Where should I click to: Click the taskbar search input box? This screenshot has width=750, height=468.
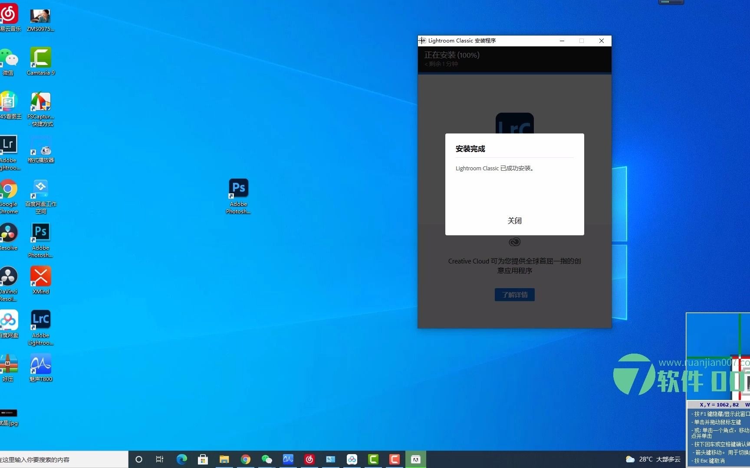click(x=64, y=459)
